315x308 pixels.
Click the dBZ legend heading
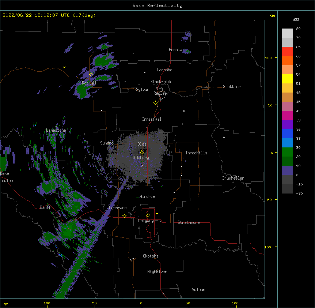296,20
